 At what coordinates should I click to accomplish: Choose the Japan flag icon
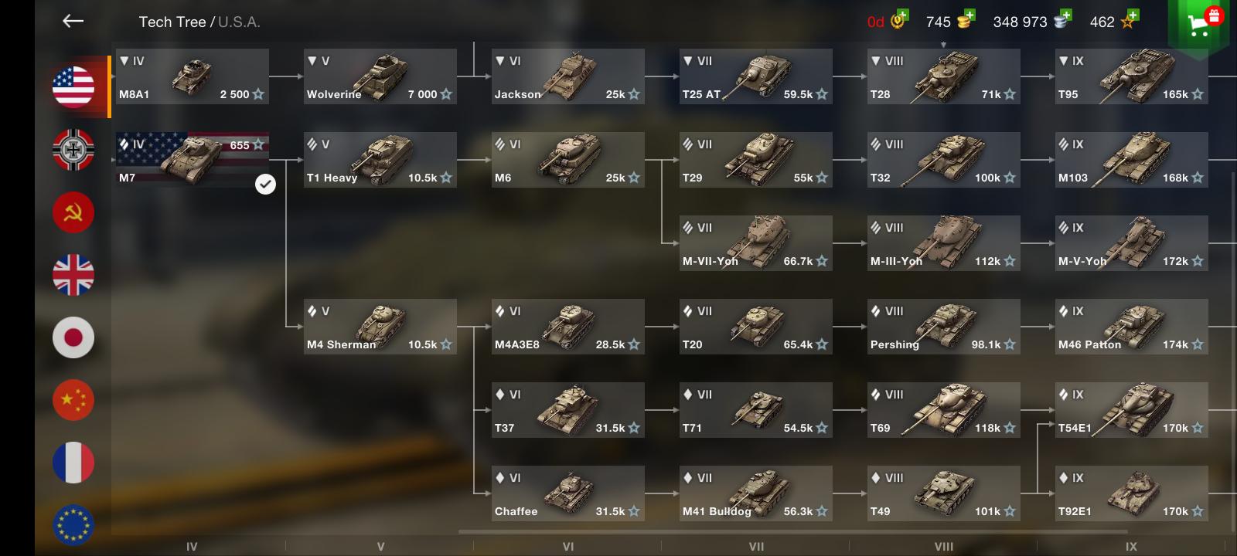(x=73, y=337)
